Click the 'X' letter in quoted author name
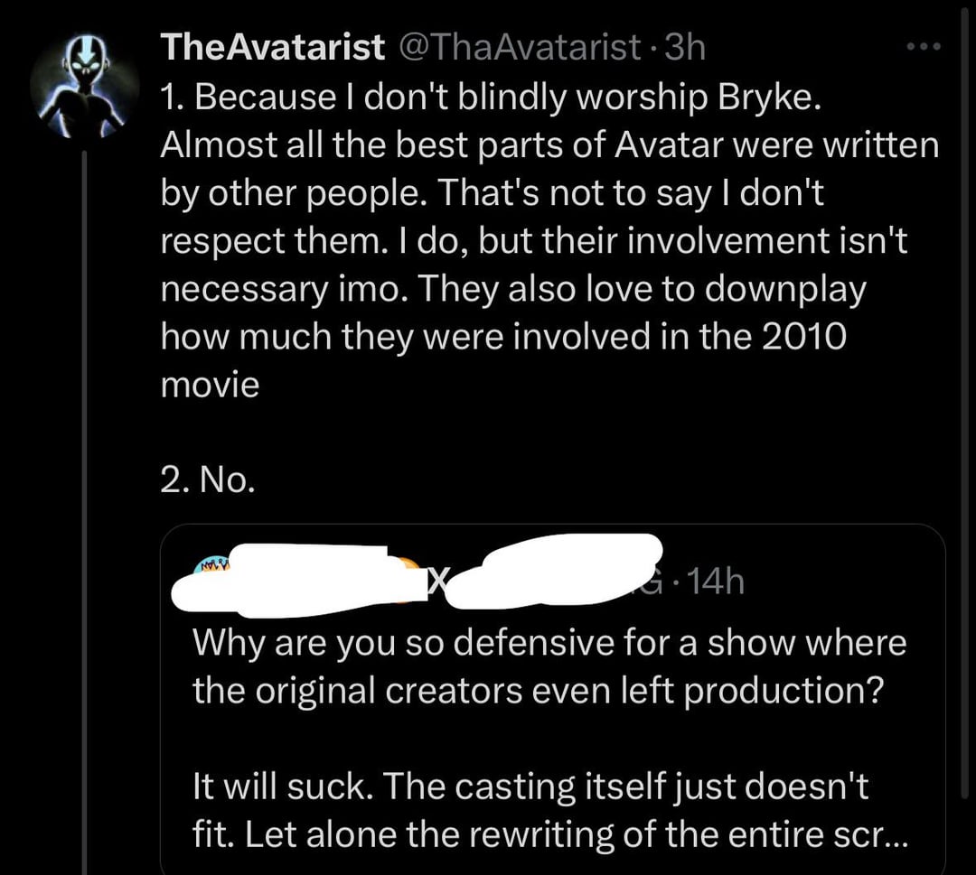 pos(437,582)
